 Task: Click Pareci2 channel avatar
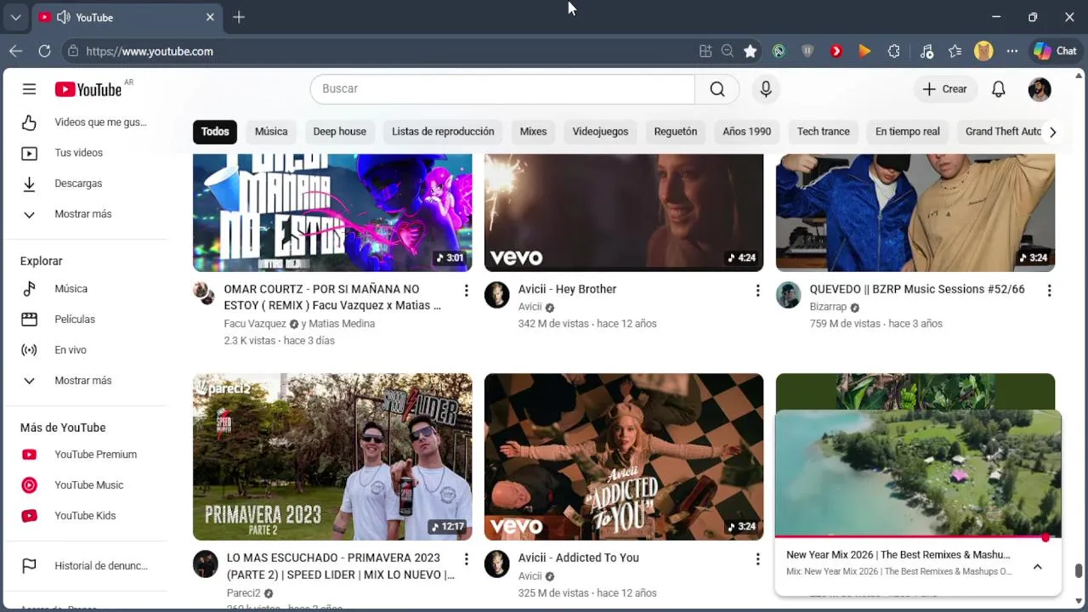click(205, 564)
